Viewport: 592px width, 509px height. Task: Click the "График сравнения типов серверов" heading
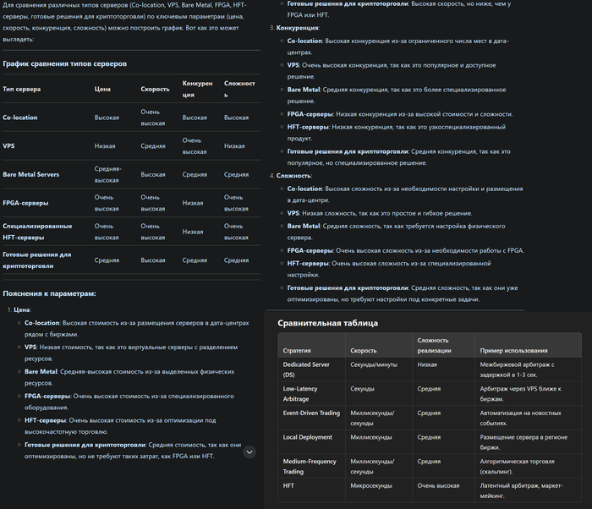coord(65,63)
